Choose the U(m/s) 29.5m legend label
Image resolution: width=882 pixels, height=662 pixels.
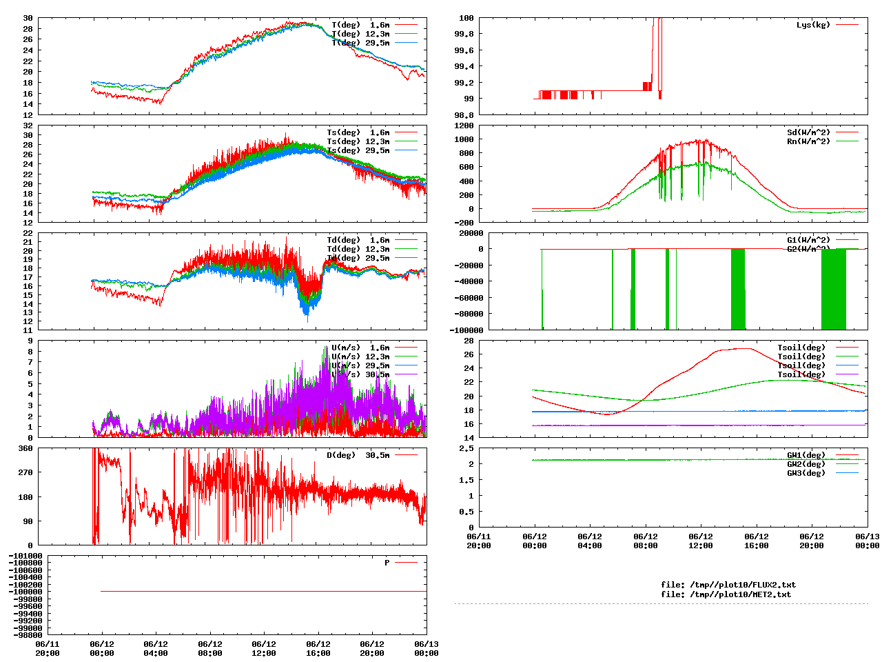tap(360, 365)
